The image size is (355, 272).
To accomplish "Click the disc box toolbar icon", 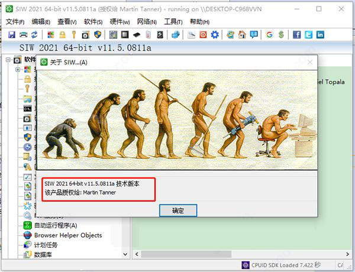I will (86, 35).
